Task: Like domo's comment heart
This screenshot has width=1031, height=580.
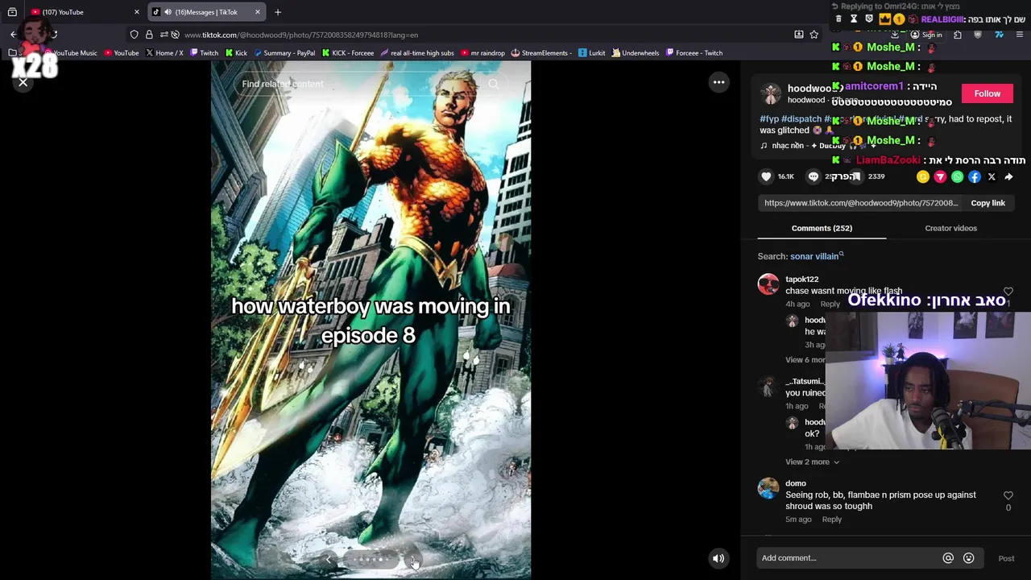Action: coord(1008,495)
